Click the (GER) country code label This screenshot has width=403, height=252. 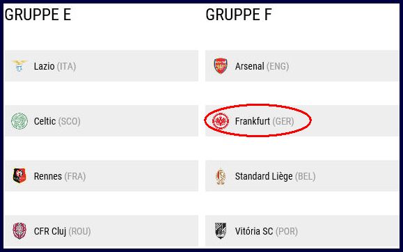click(x=283, y=121)
